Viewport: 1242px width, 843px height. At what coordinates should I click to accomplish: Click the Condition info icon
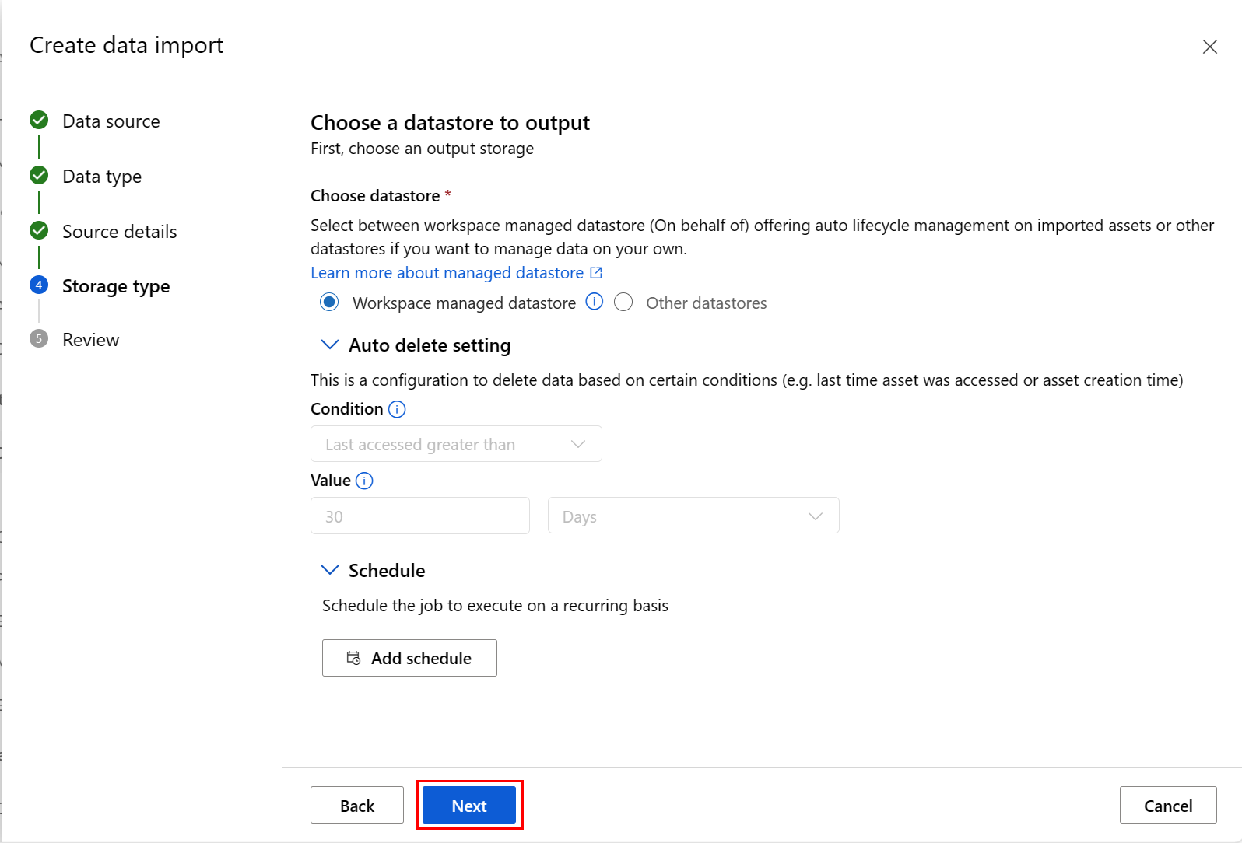coord(397,409)
